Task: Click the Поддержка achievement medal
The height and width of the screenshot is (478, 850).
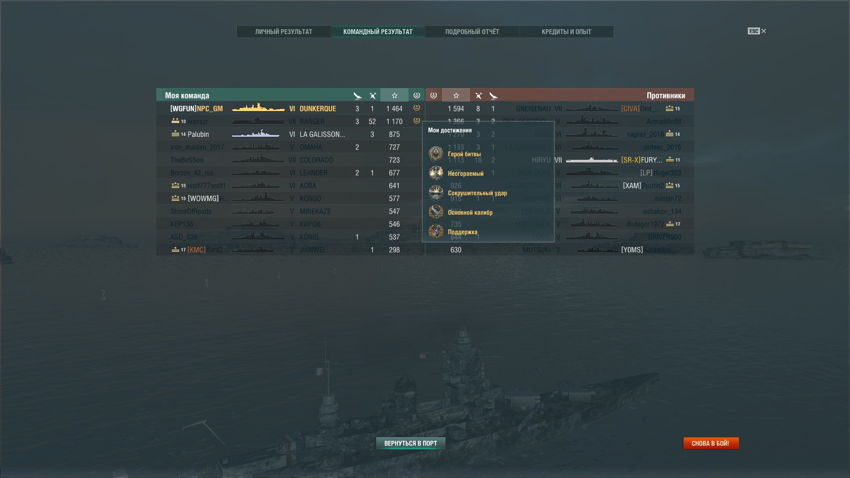Action: [x=436, y=231]
